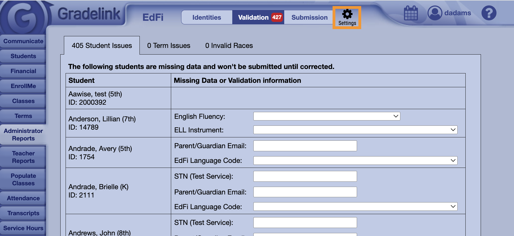This screenshot has width=514, height=236.
Task: Select the 0 Term Issues tab
Action: pyautogui.click(x=169, y=46)
